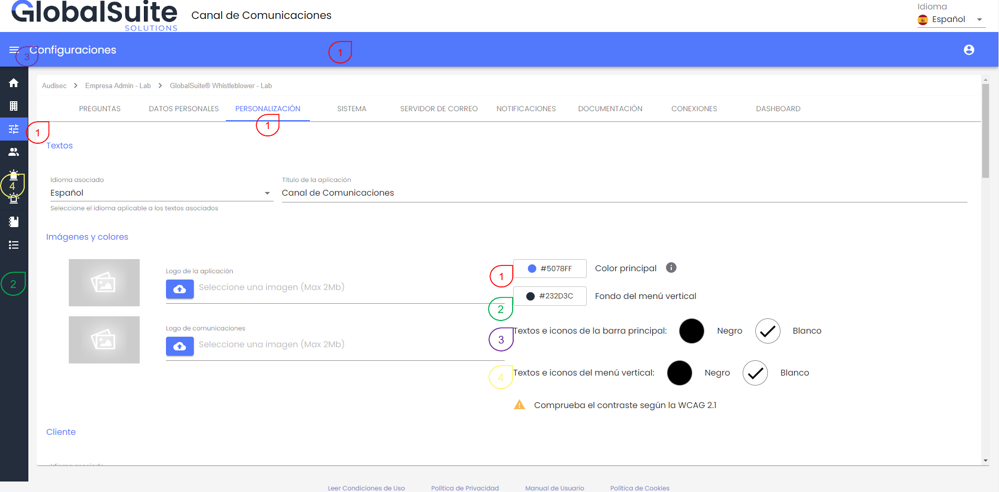This screenshot has height=492, width=999.
Task: Open the list icon in sidebar
Action: coord(14,245)
